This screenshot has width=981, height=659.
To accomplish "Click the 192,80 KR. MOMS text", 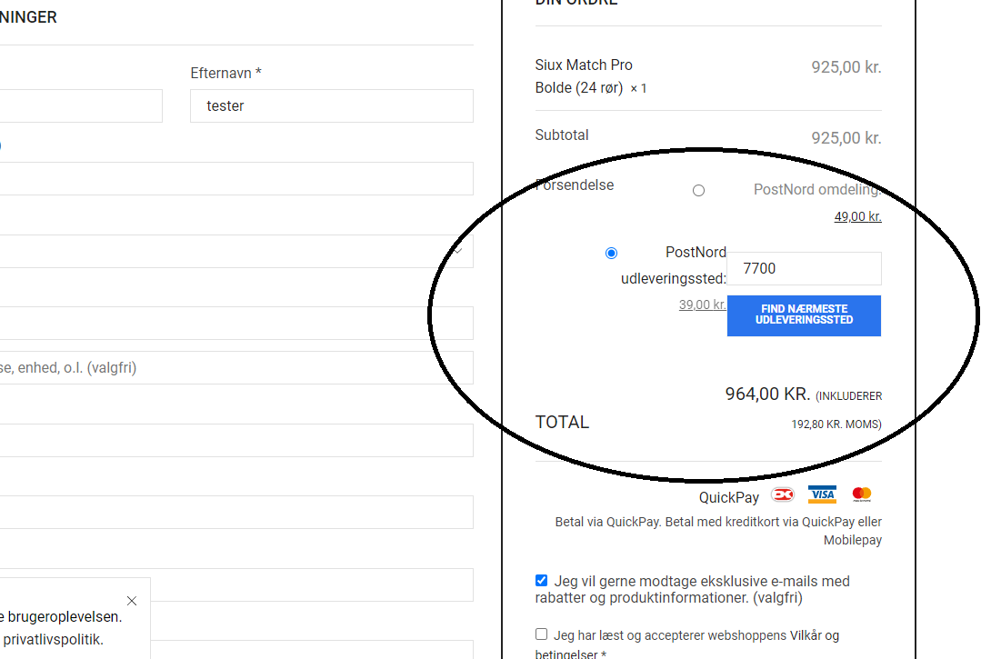I will coord(836,424).
